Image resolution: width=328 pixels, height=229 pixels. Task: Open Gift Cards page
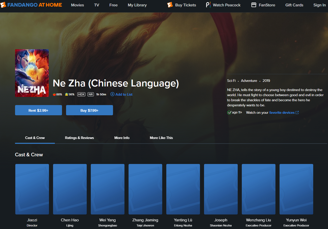(294, 5)
